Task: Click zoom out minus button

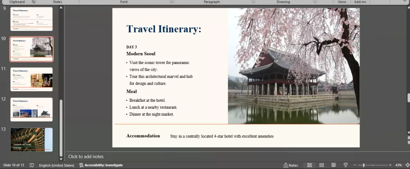Action: point(355,165)
